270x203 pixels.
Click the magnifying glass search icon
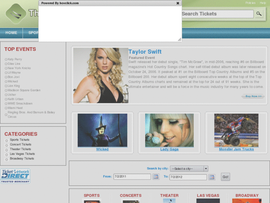tap(259, 14)
